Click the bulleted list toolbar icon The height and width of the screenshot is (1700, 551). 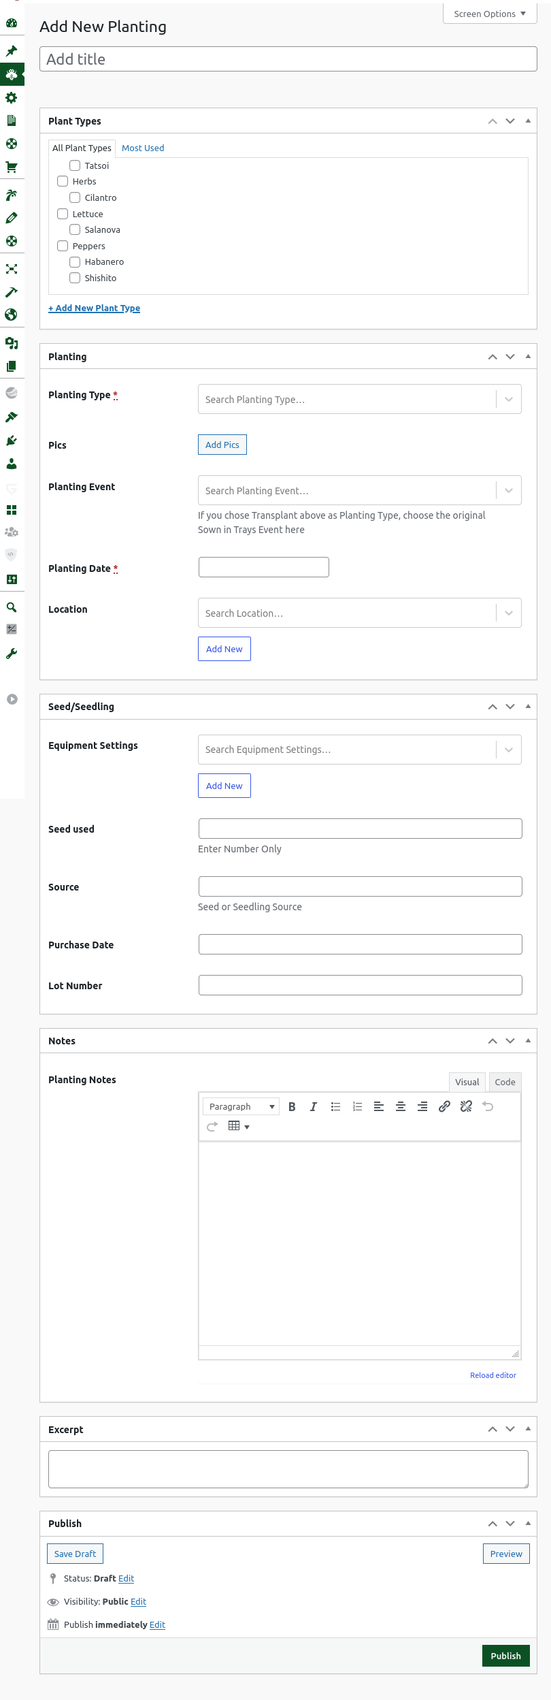pos(335,1106)
